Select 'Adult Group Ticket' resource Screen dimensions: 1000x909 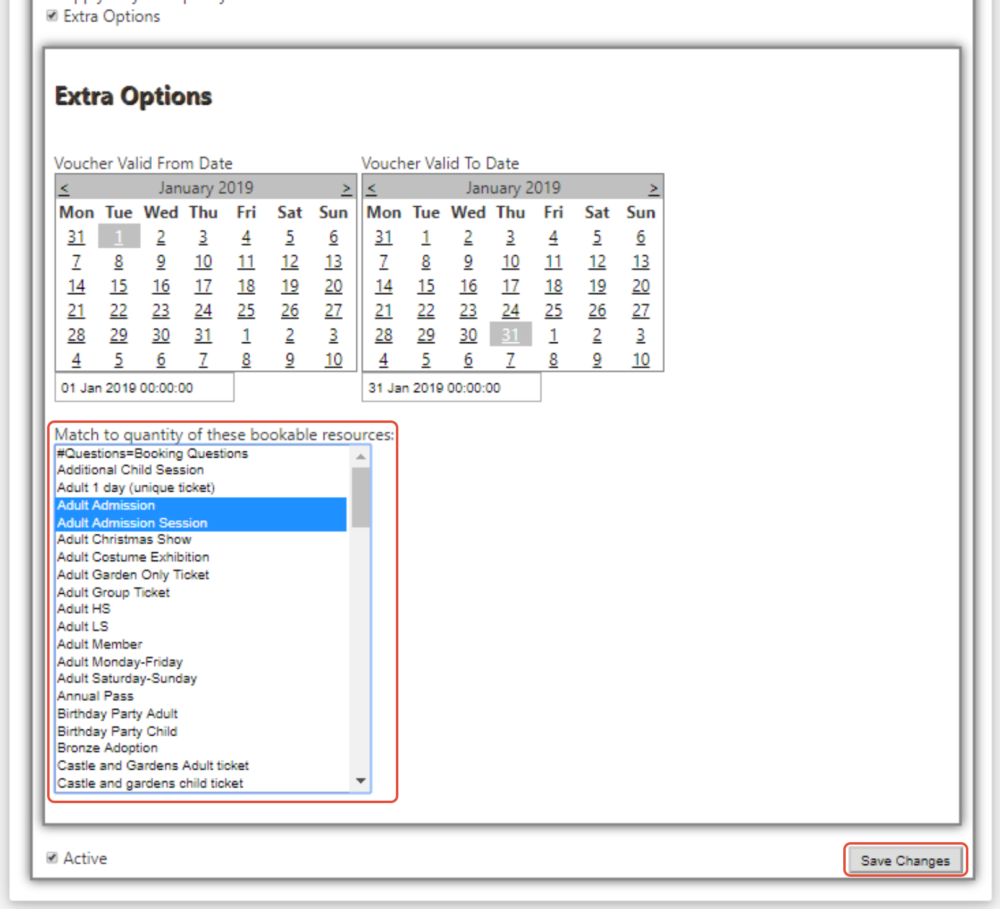(x=201, y=593)
